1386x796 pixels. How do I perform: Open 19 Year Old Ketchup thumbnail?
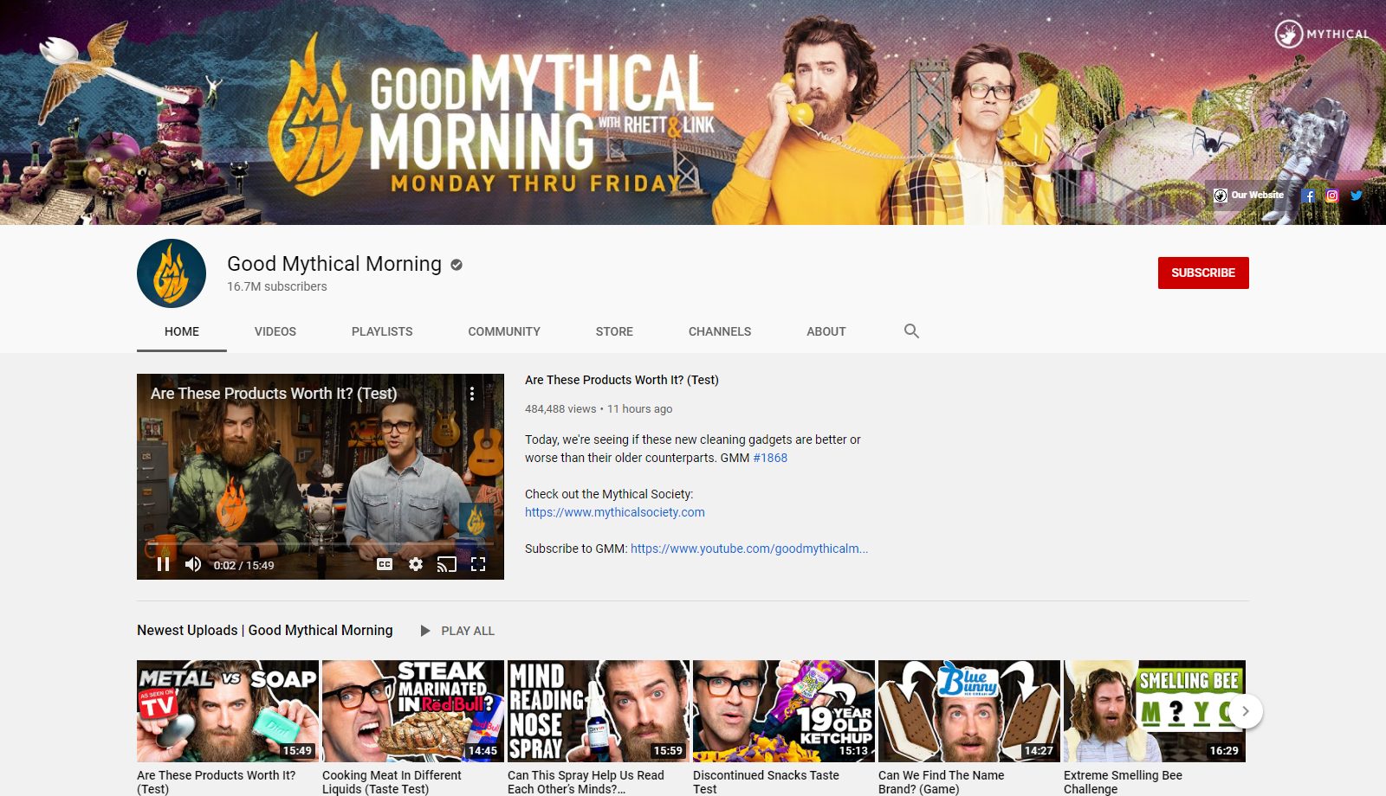coord(784,711)
